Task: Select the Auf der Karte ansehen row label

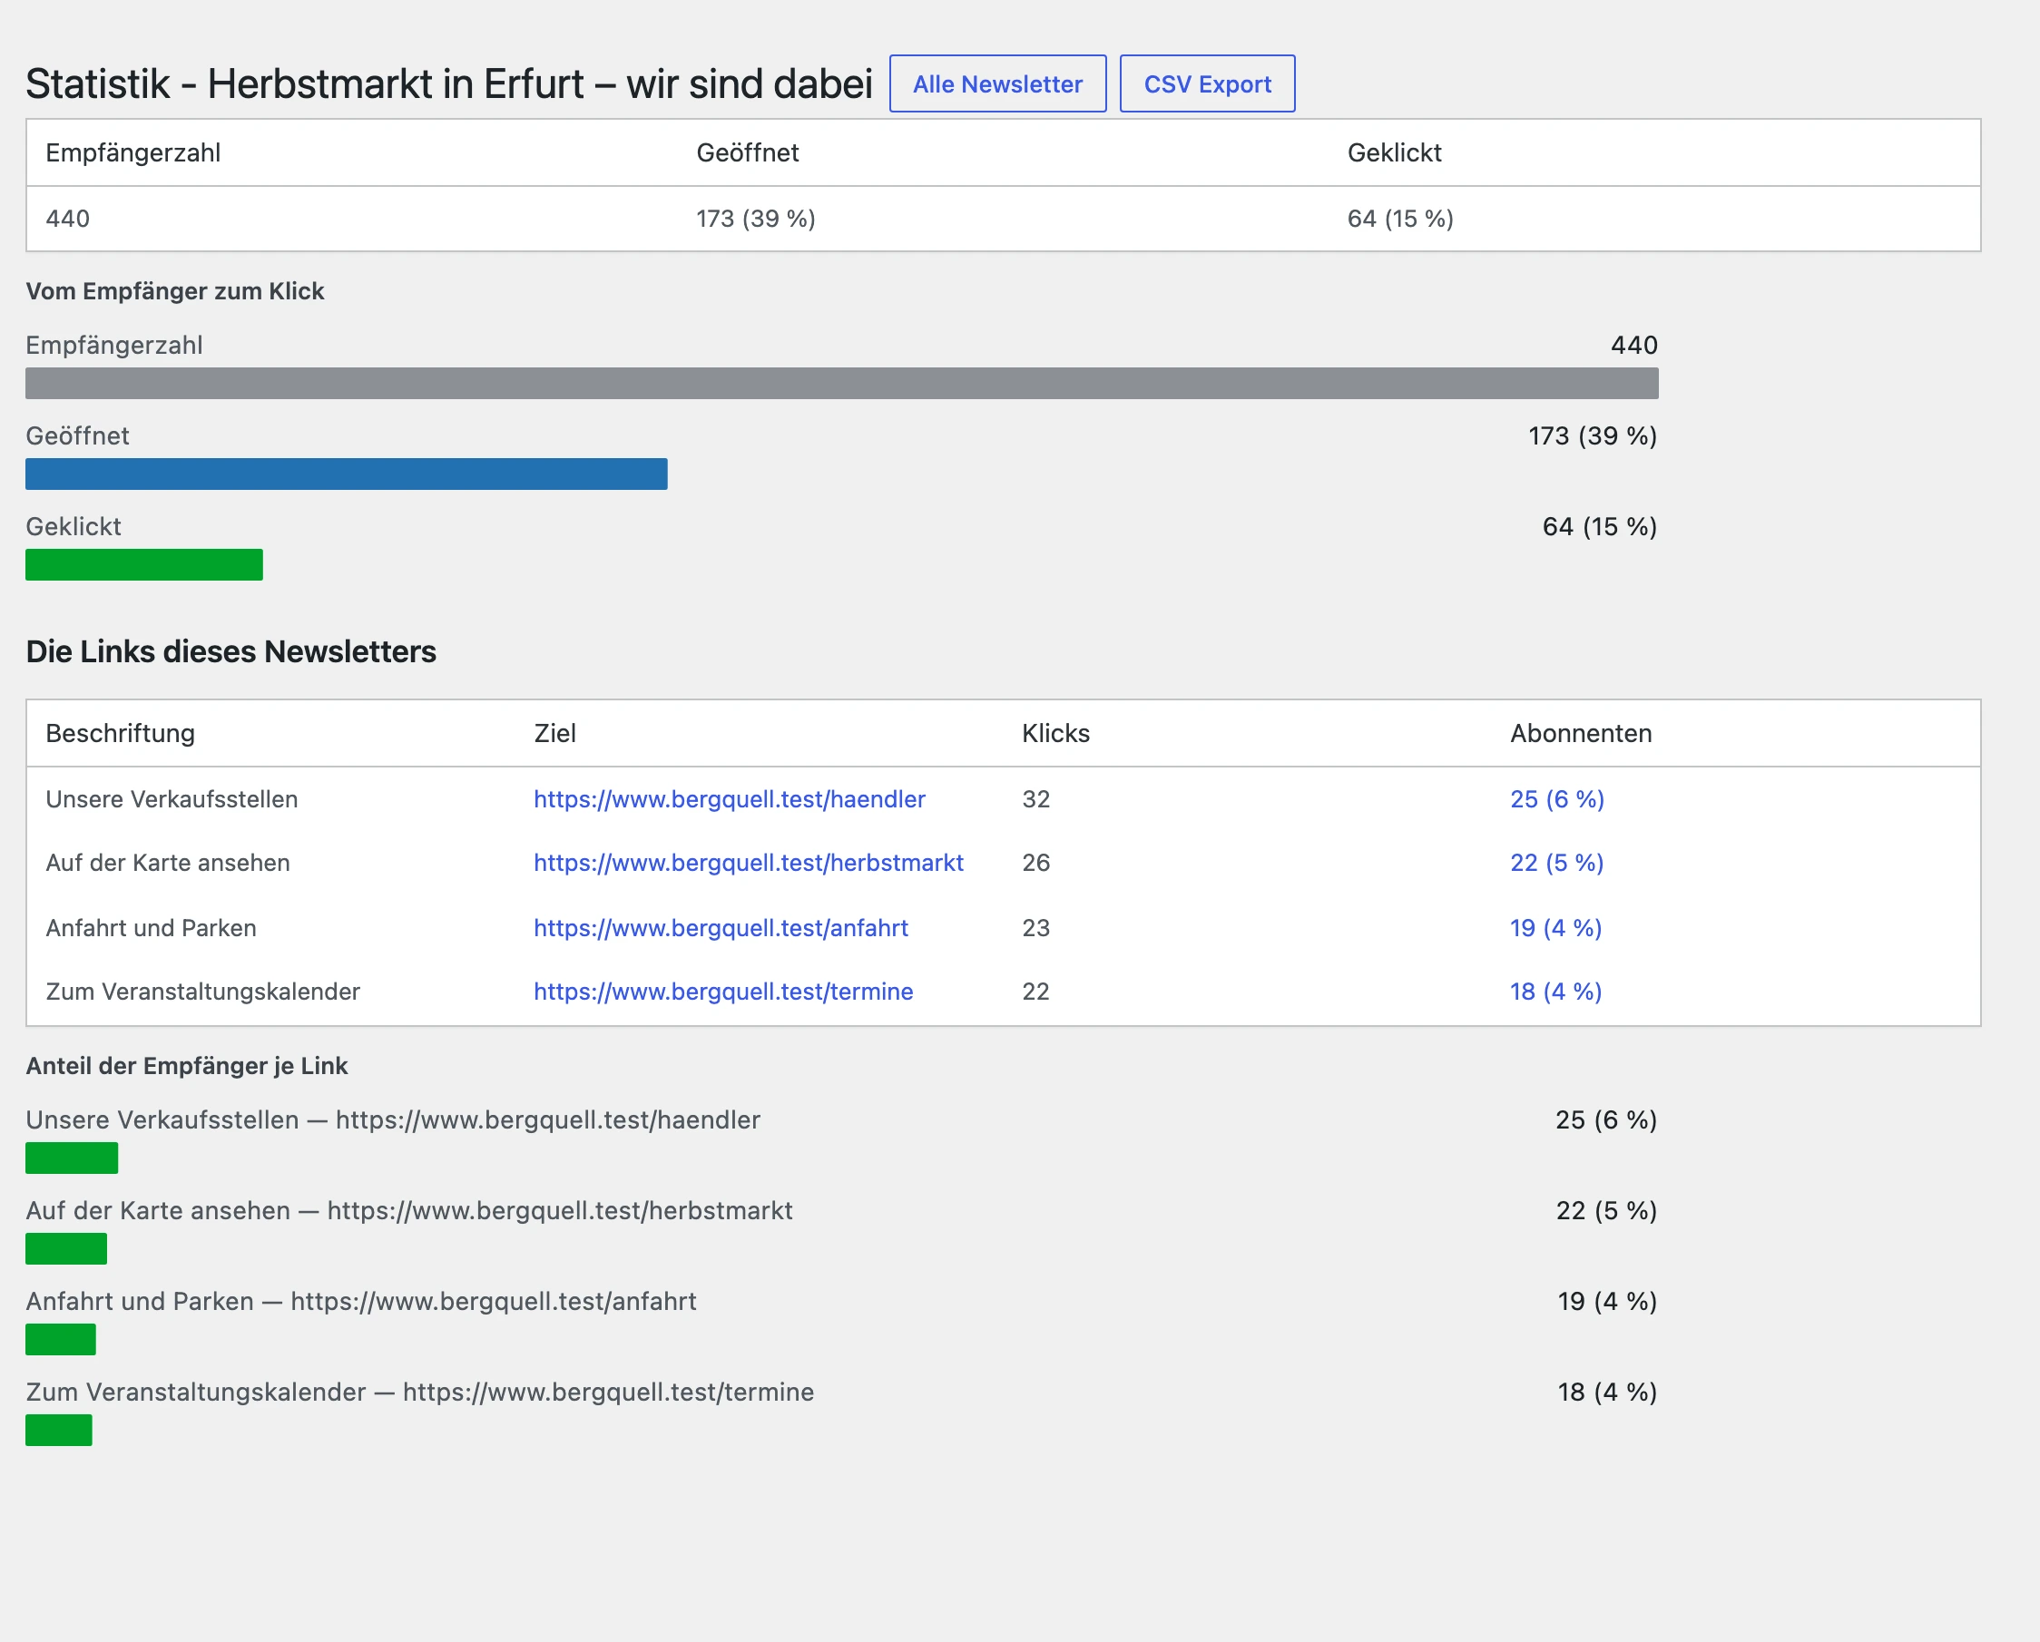Action: pyautogui.click(x=169, y=863)
